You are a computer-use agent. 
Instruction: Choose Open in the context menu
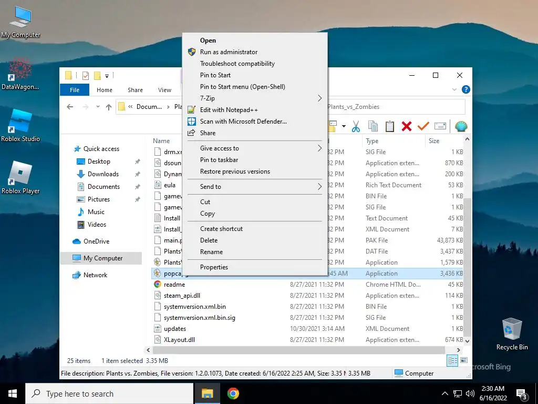(208, 41)
